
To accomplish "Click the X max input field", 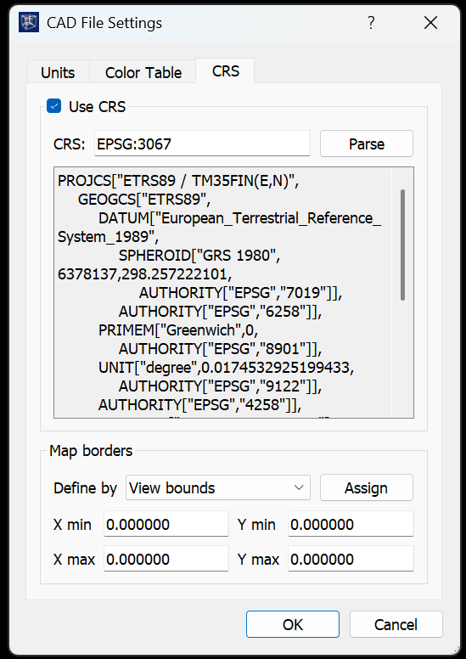I will [166, 559].
